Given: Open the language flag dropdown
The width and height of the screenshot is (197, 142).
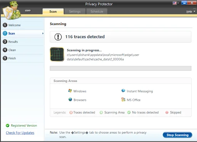Looking at the screenshot, I should 176,3.
